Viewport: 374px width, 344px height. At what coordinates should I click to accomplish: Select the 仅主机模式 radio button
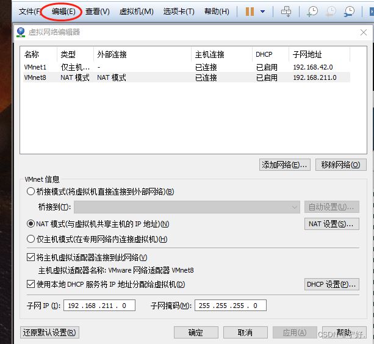click(x=31, y=239)
